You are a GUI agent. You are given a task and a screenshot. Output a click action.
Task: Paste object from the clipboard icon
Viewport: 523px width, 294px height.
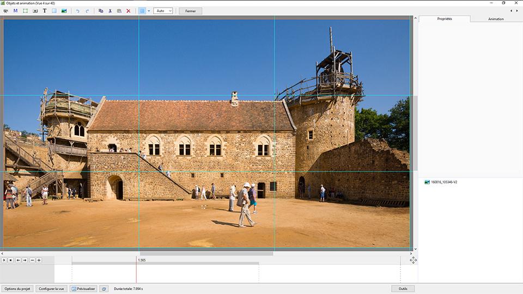point(119,11)
